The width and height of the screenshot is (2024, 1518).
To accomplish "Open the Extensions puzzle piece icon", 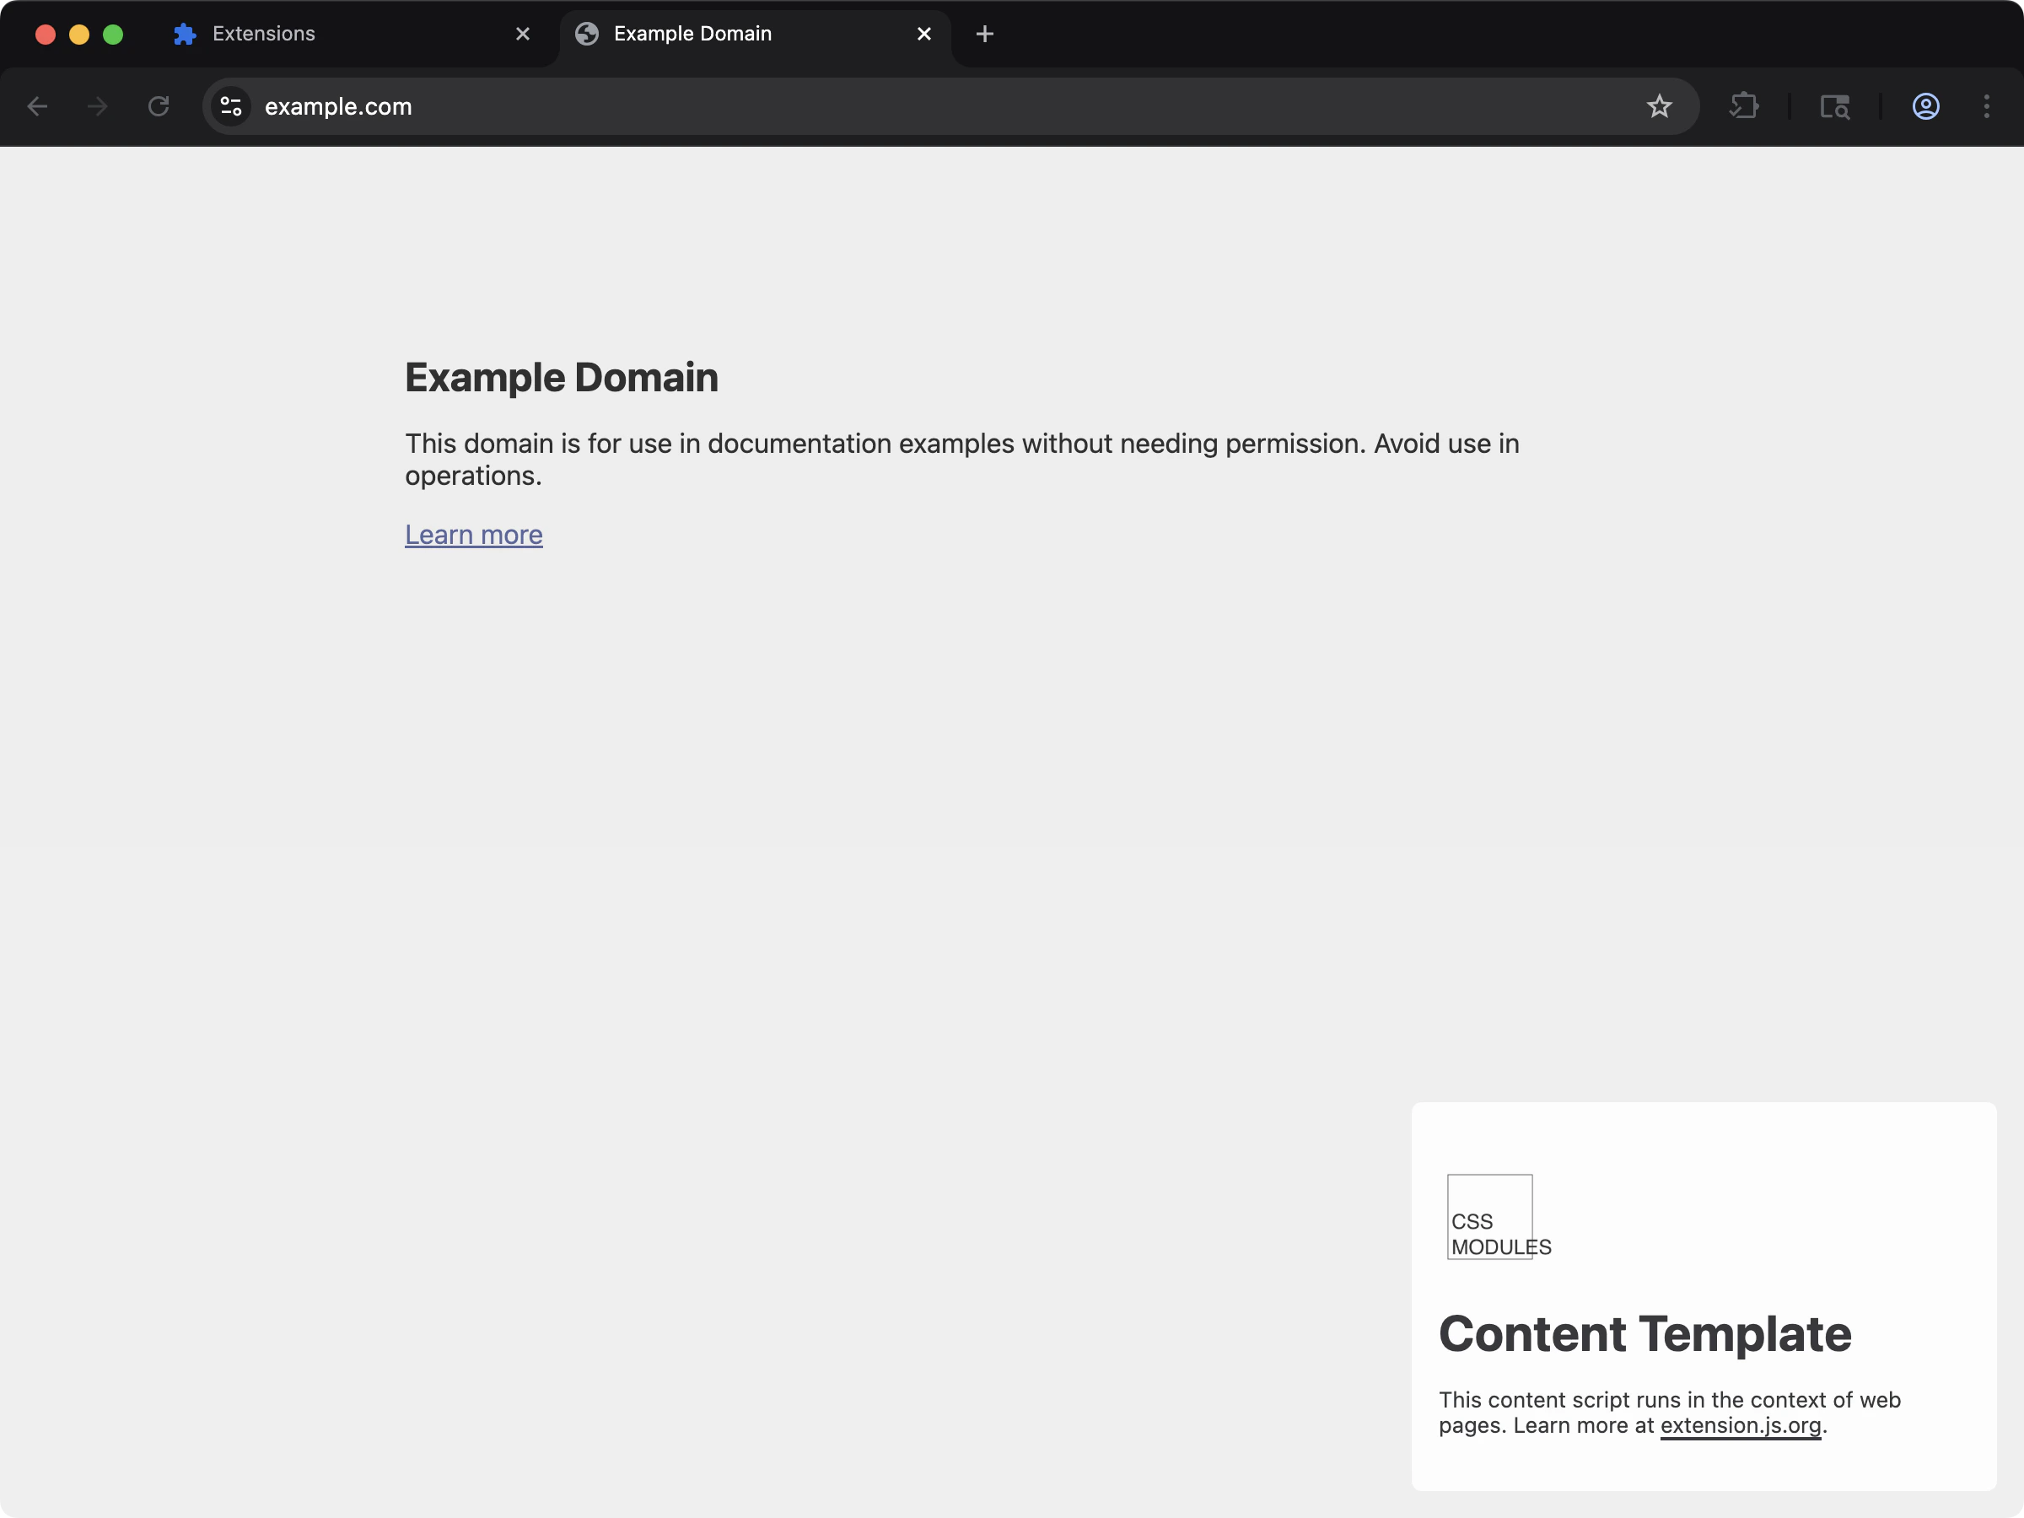I will (x=1744, y=106).
